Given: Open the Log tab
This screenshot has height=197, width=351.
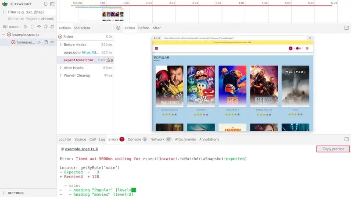Looking at the screenshot, I should pyautogui.click(x=102, y=139).
